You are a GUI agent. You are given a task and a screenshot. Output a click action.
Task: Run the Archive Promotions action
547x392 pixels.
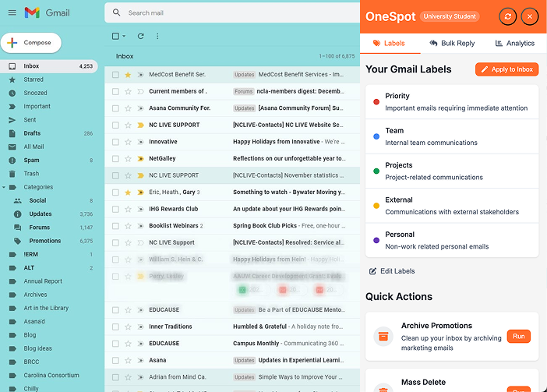point(519,336)
